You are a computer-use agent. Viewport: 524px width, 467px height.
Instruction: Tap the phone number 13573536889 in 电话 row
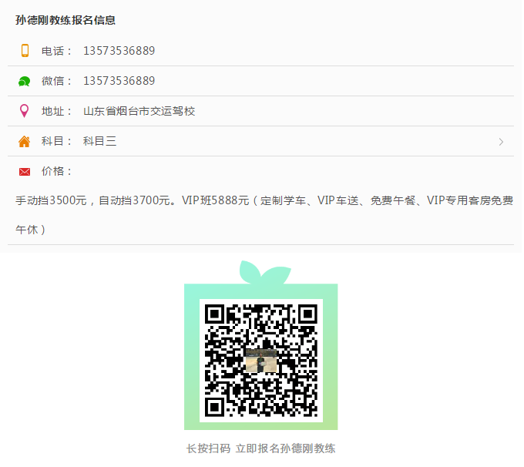[119, 51]
